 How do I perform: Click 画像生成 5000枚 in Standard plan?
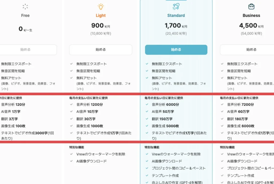pos(165,126)
